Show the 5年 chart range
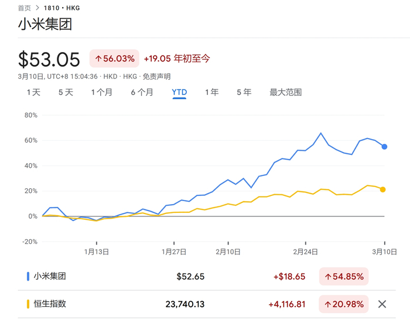Screen dimensions: 410x321 click(244, 92)
